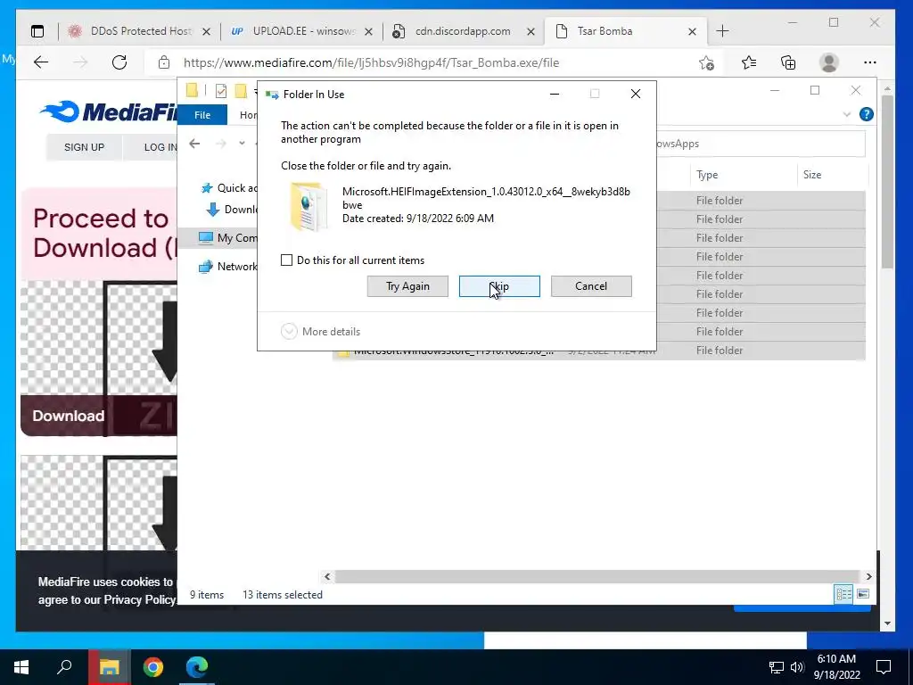This screenshot has height=685, width=913.
Task: Click MediaFire logo
Action: point(109,111)
